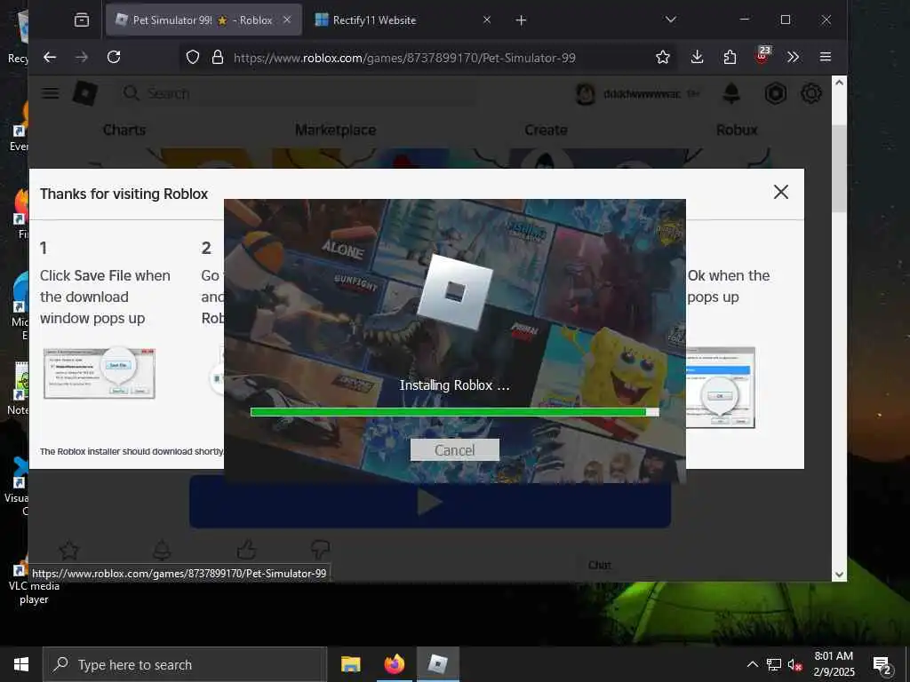Image resolution: width=910 pixels, height=682 pixels.
Task: Open VLC media player desktop shortcut
Action: [32, 583]
